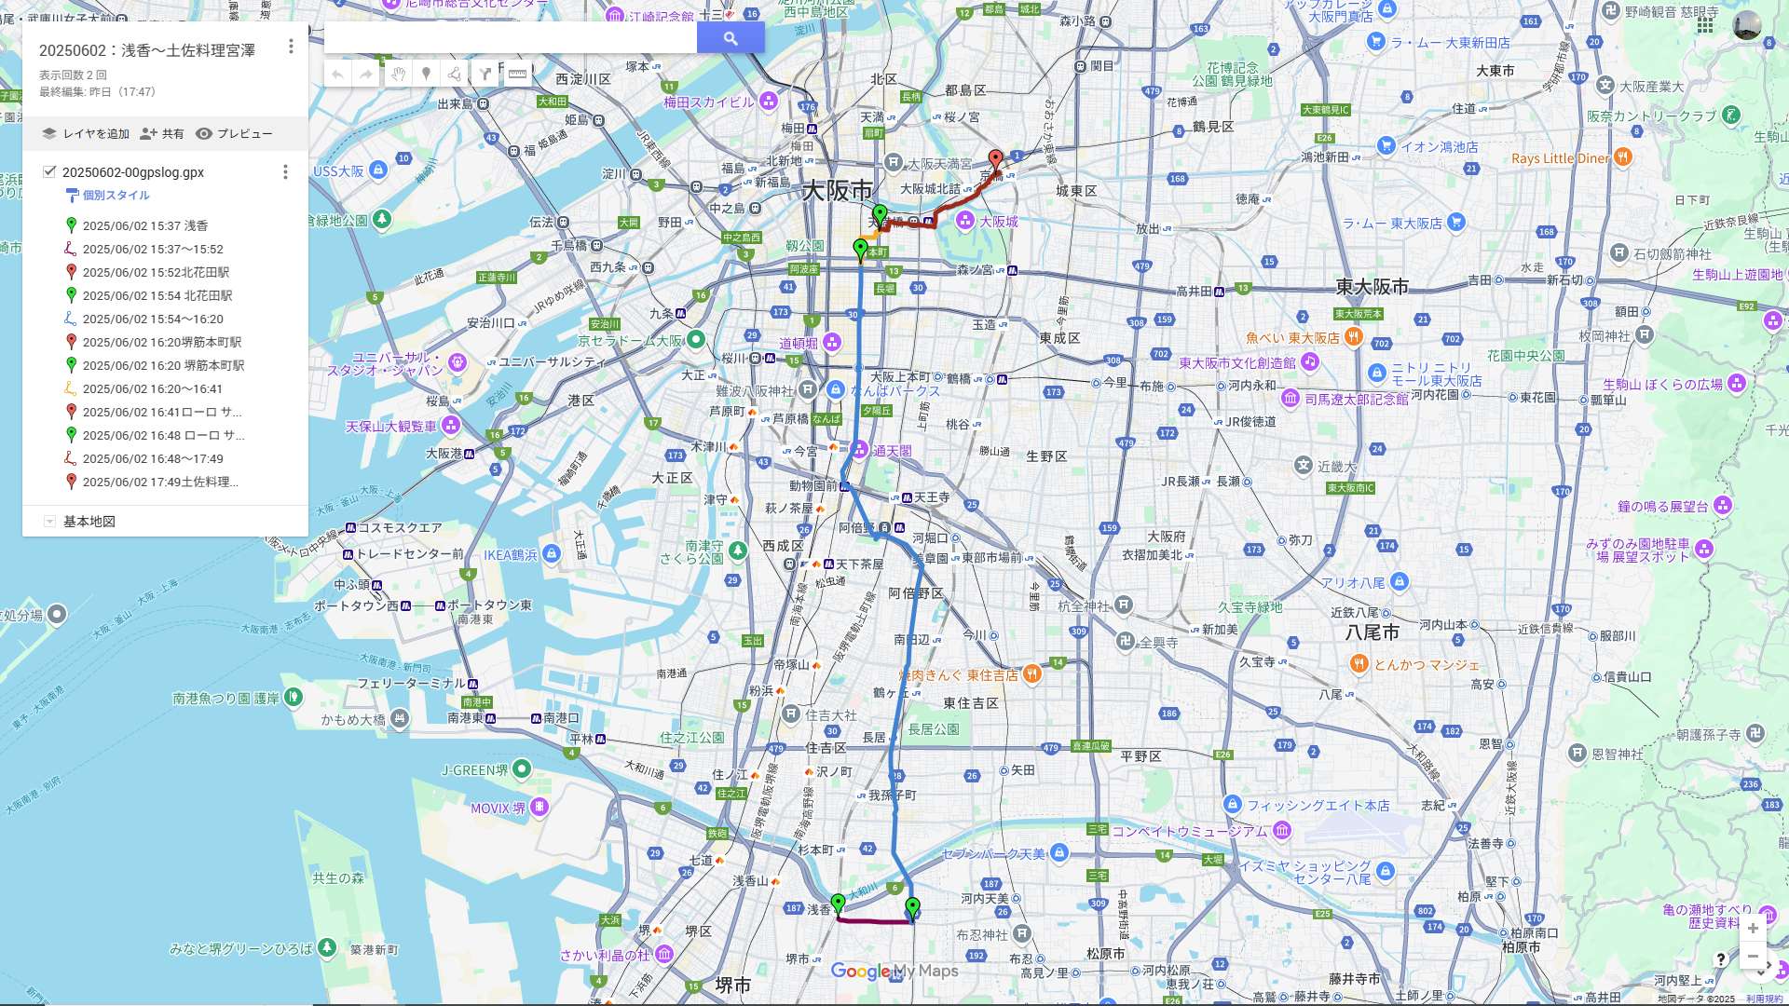Click the red end marker near 京橋
The image size is (1789, 1006).
click(x=995, y=160)
